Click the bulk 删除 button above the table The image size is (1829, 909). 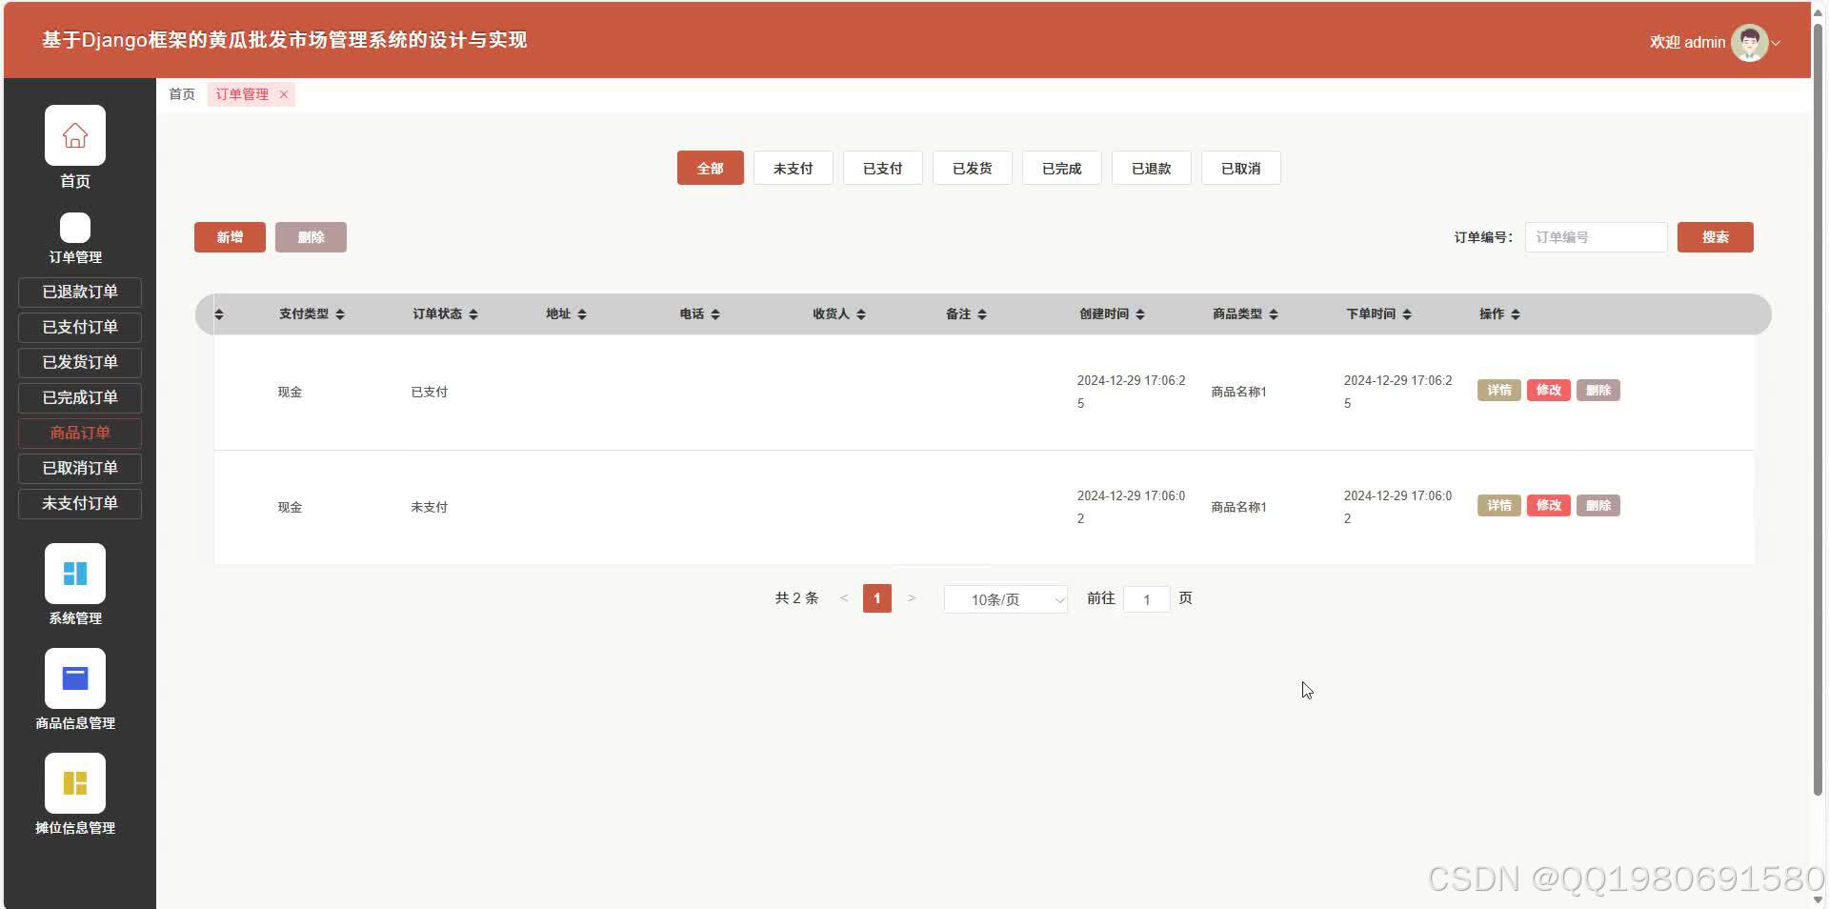(x=311, y=237)
